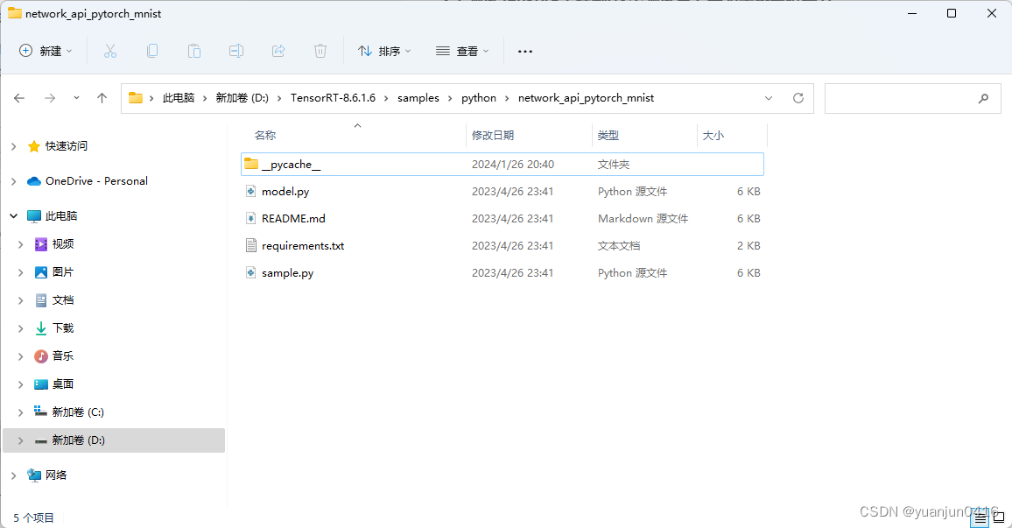Select 新加卷 (C:) drive in sidebar
This screenshot has width=1012, height=528.
click(x=77, y=412)
